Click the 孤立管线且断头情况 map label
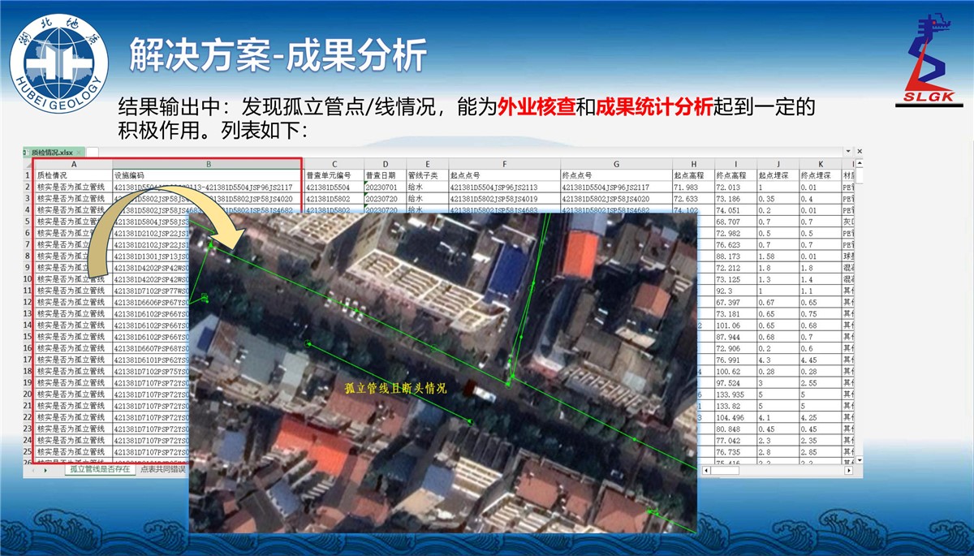Viewport: 974px width, 556px height. 396,388
